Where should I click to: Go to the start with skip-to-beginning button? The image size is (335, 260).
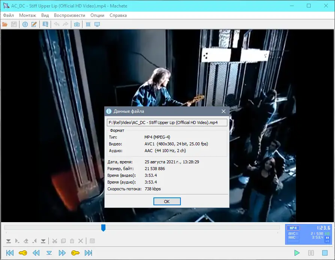tap(10, 253)
